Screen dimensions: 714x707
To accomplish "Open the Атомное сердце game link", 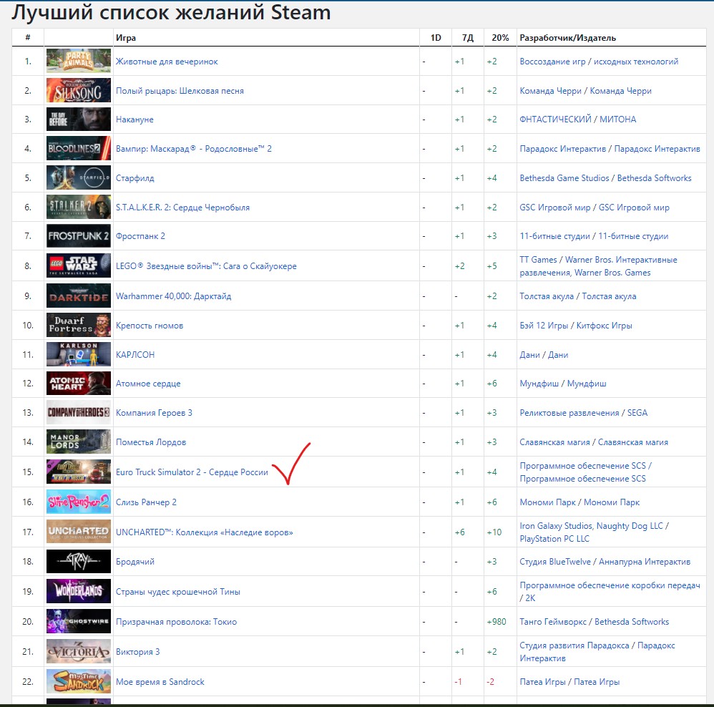I will (148, 384).
